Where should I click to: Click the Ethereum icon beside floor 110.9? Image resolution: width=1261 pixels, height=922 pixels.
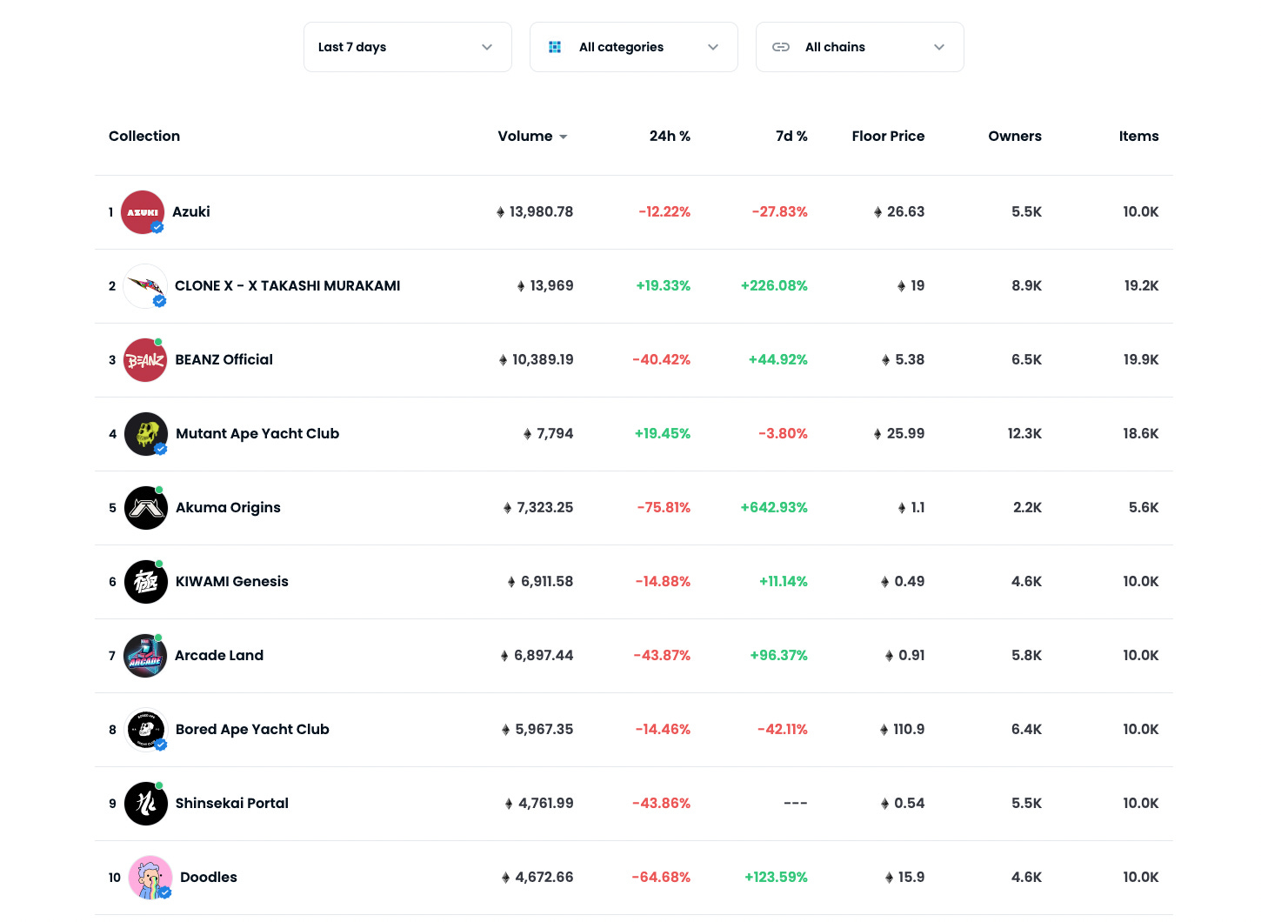point(884,730)
